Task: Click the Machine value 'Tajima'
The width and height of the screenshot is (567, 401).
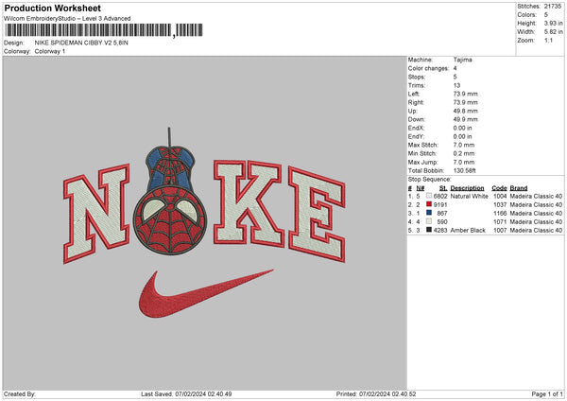Action: point(462,60)
